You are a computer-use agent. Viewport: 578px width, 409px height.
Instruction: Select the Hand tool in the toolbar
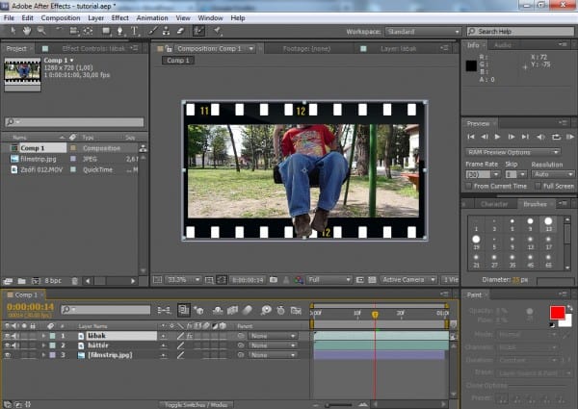pos(25,31)
